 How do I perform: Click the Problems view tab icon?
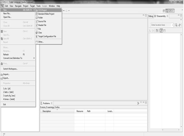coord(42,103)
